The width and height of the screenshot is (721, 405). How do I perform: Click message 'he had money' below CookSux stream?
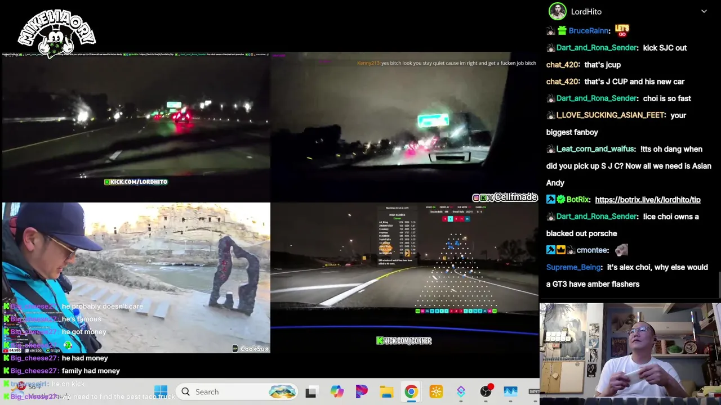[84, 358]
